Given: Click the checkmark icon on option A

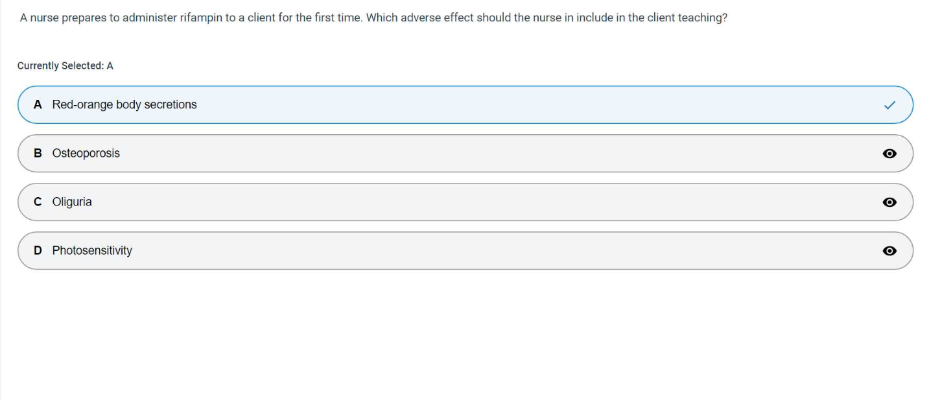Looking at the screenshot, I should [889, 105].
